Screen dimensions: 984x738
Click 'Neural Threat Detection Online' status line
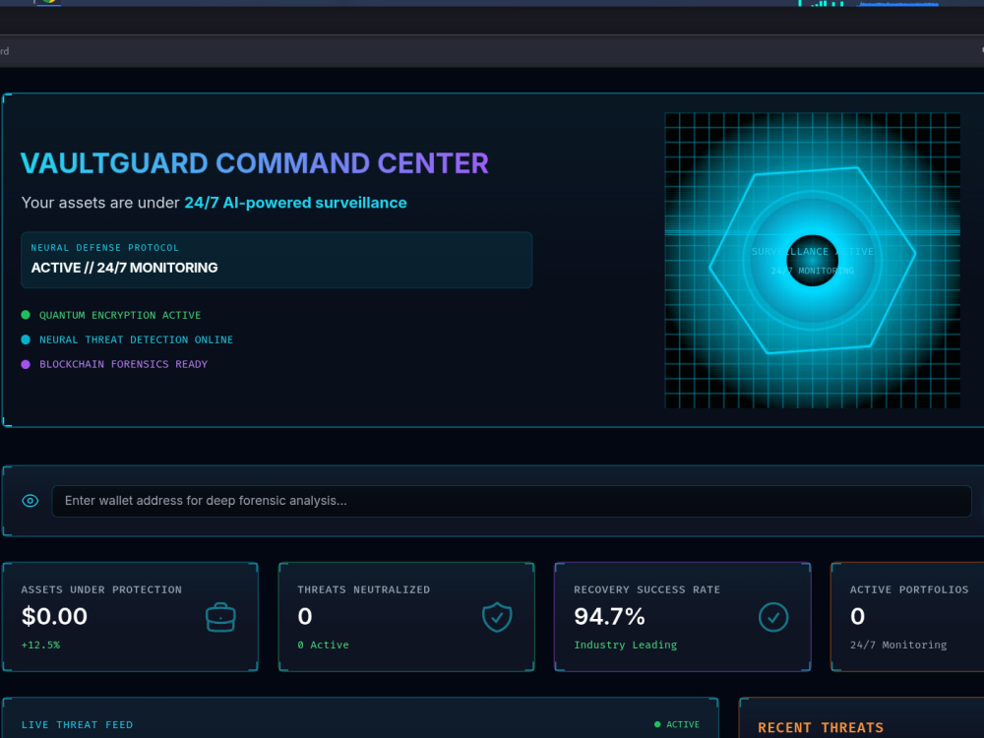pyautogui.click(x=136, y=339)
